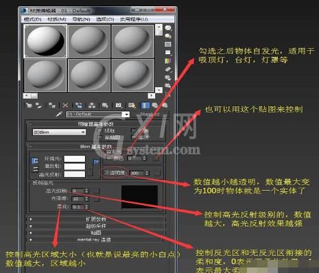Toggle the ambient-diffuse map lock button
319x273 pixels.
(x=96, y=162)
